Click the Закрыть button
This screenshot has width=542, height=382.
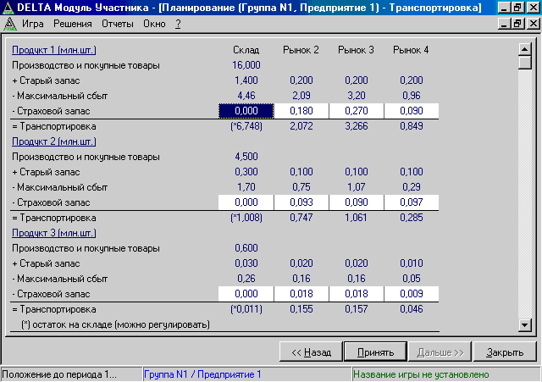click(505, 352)
